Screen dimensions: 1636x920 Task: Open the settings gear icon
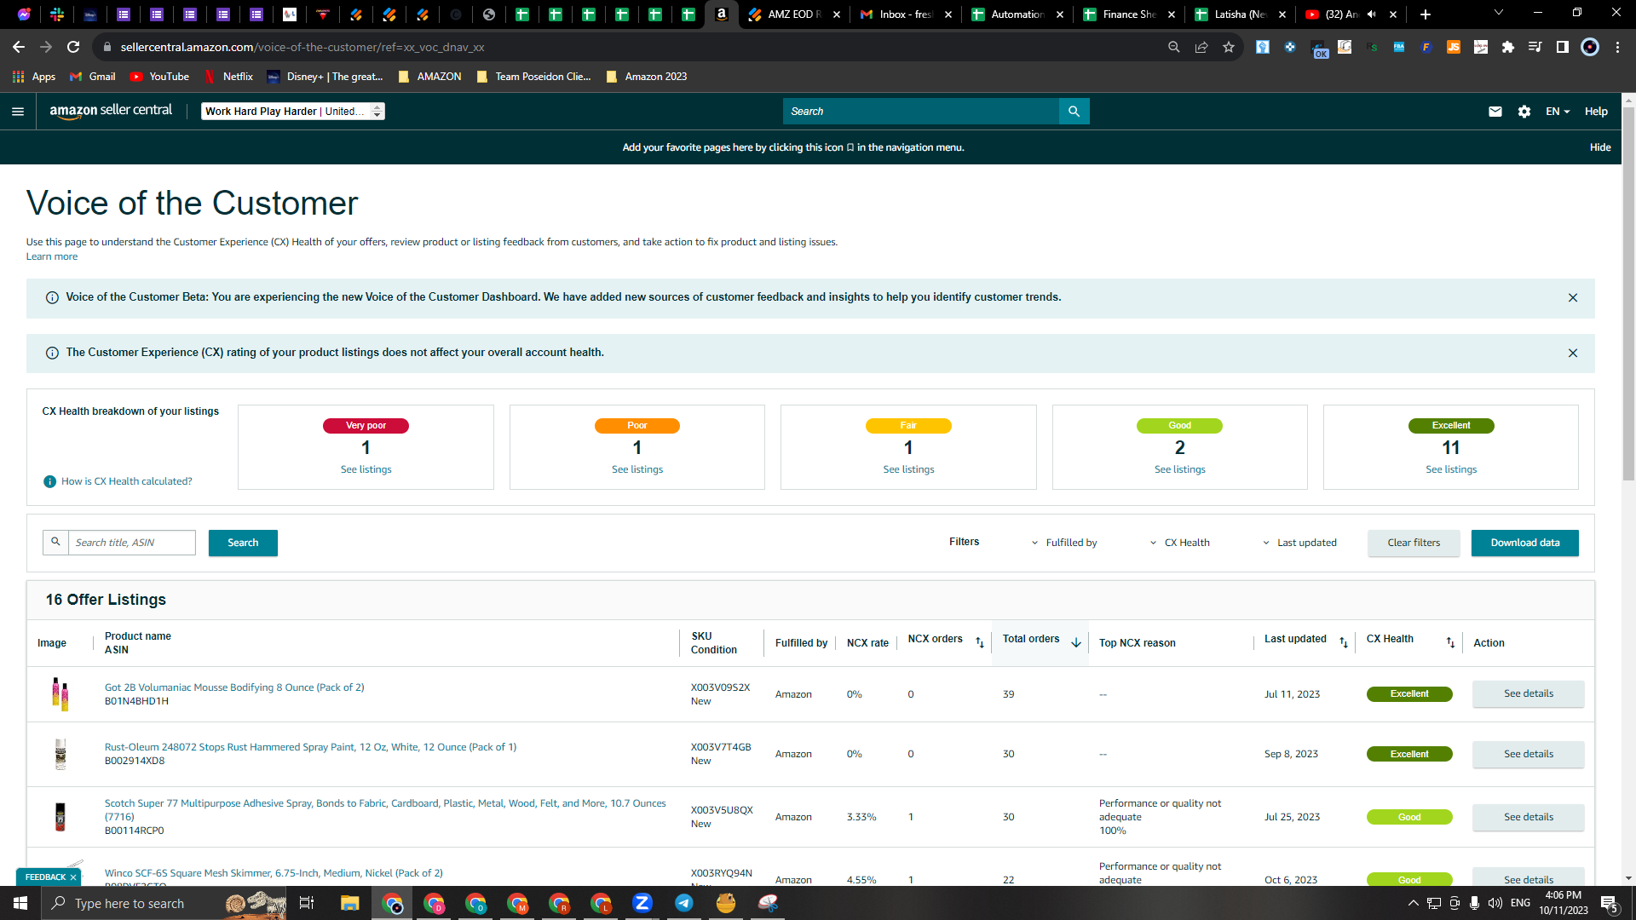1524,112
